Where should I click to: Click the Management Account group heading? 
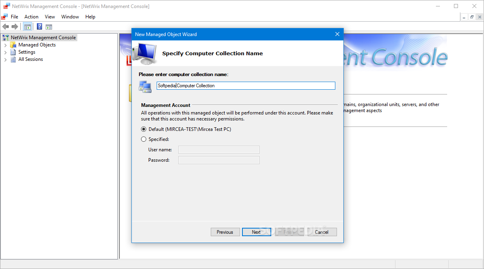(165, 105)
